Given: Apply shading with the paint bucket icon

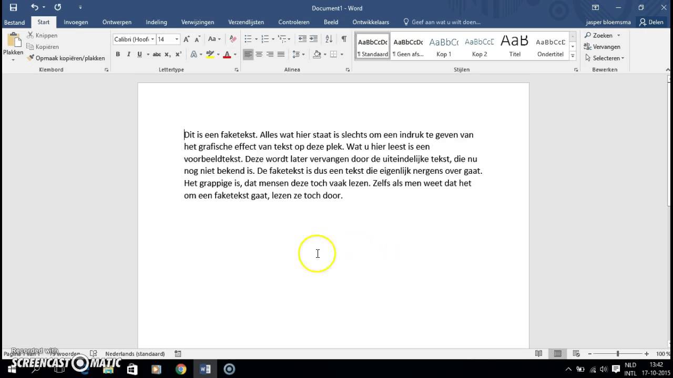Looking at the screenshot, I should point(317,54).
